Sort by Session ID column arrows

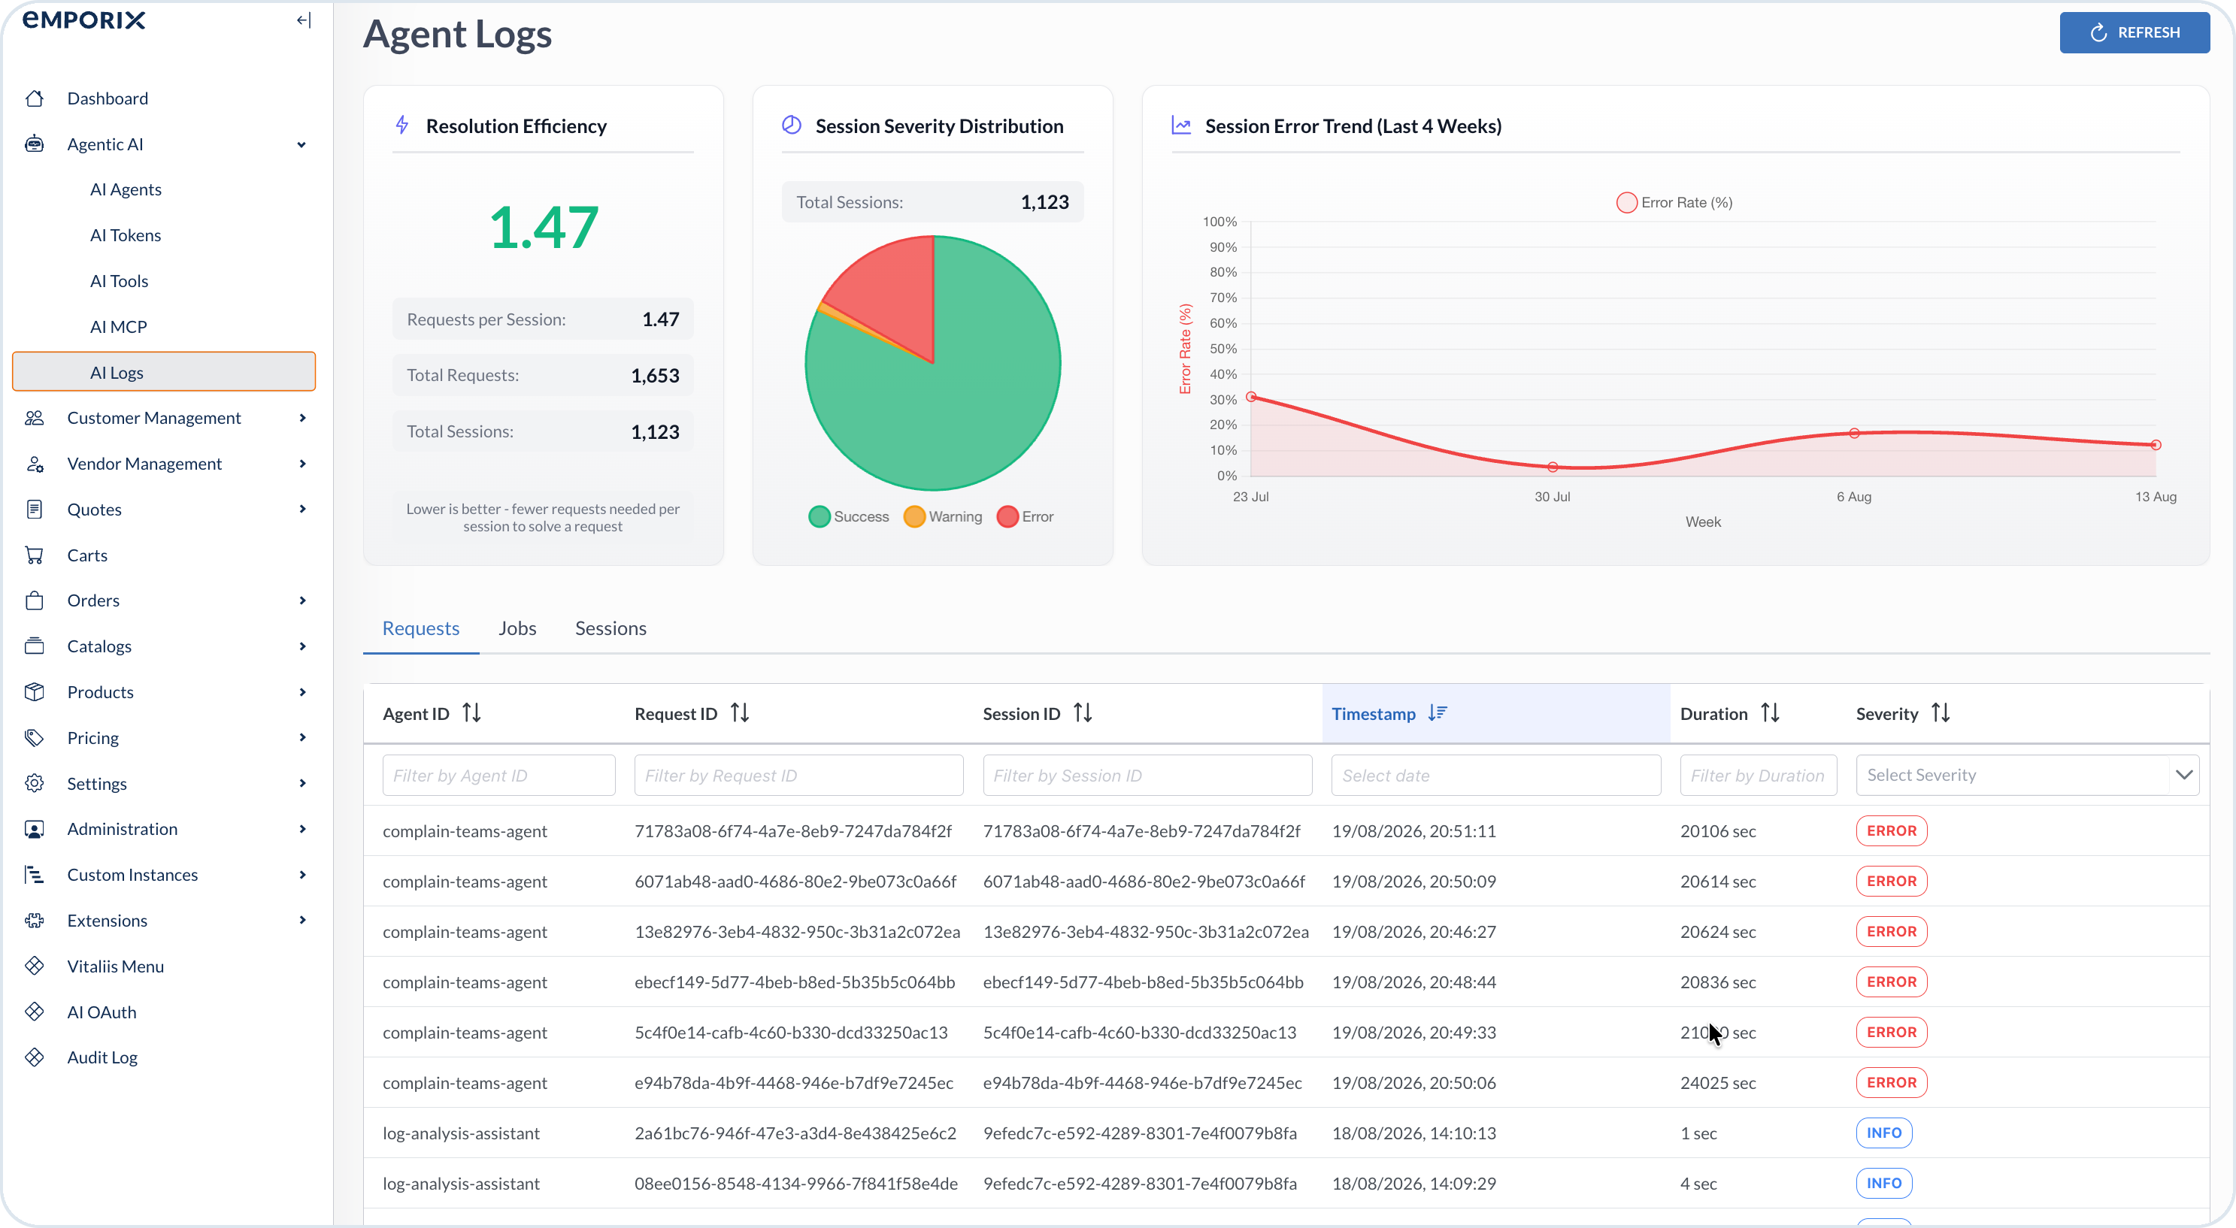coord(1083,712)
